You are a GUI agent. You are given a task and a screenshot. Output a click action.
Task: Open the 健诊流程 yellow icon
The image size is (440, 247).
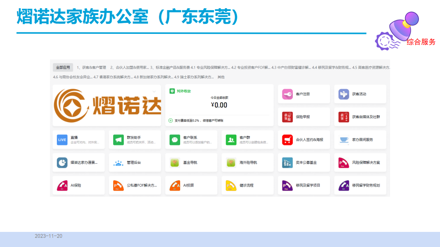pos(231,185)
